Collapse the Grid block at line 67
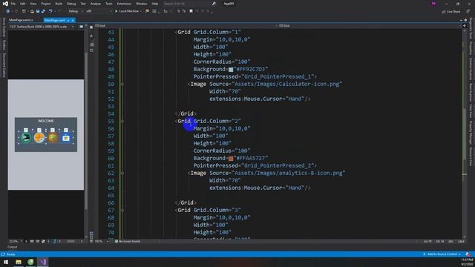475x267 pixels. click(122, 210)
